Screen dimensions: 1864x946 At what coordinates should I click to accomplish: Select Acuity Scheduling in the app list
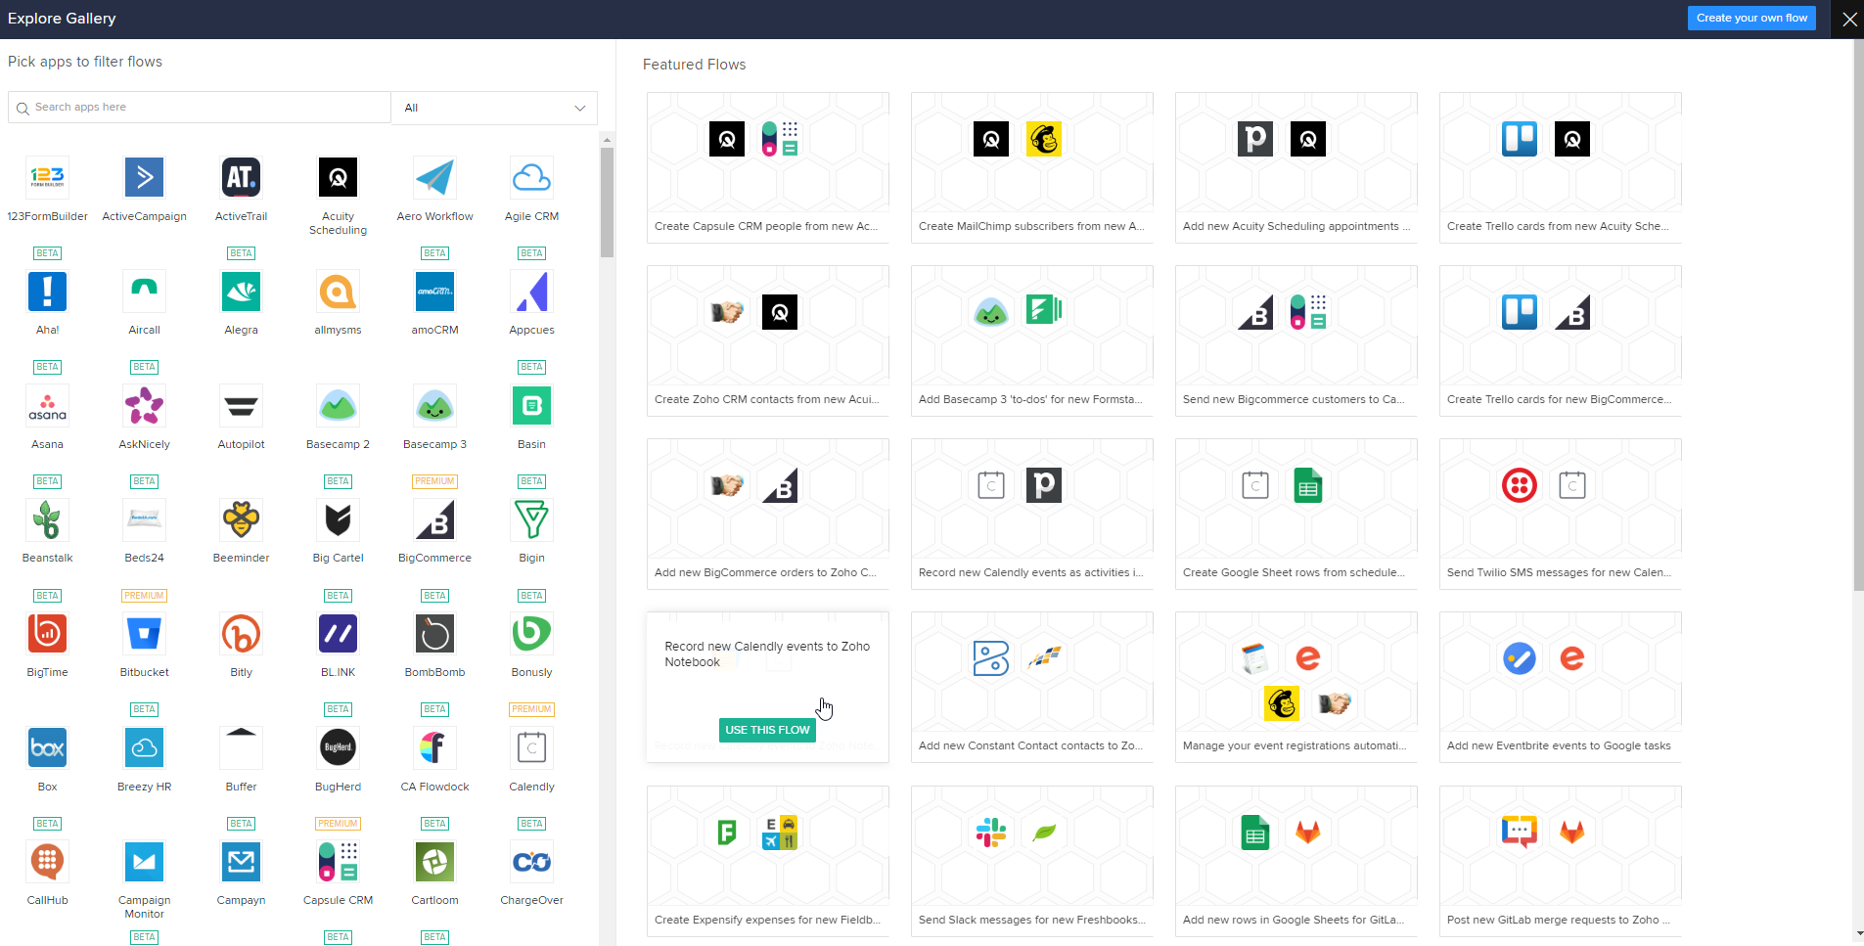pyautogui.click(x=338, y=177)
